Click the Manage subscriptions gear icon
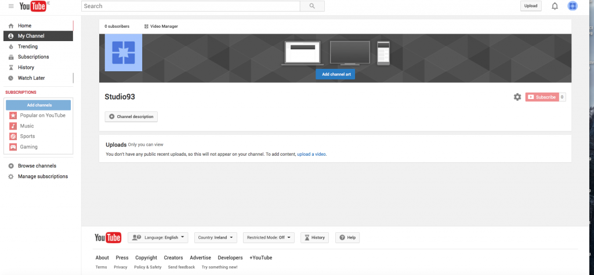 tap(11, 177)
